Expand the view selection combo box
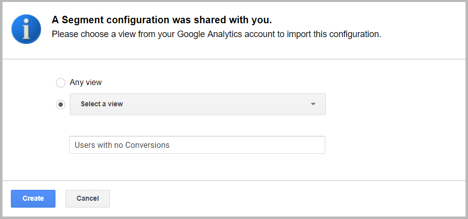 click(x=198, y=104)
